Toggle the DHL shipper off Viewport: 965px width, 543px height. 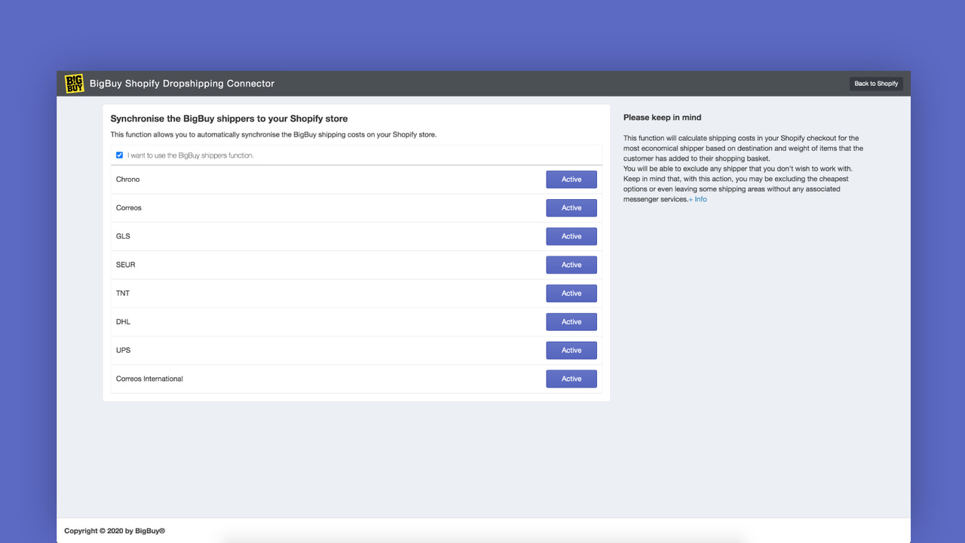click(x=571, y=321)
